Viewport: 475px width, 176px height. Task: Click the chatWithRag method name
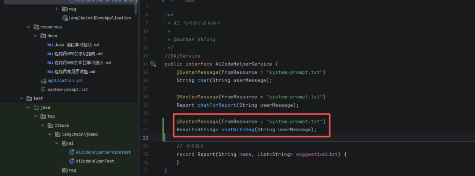click(237, 129)
